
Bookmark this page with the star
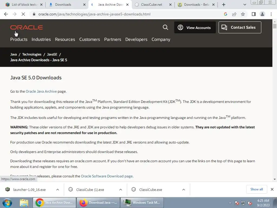(243, 14)
